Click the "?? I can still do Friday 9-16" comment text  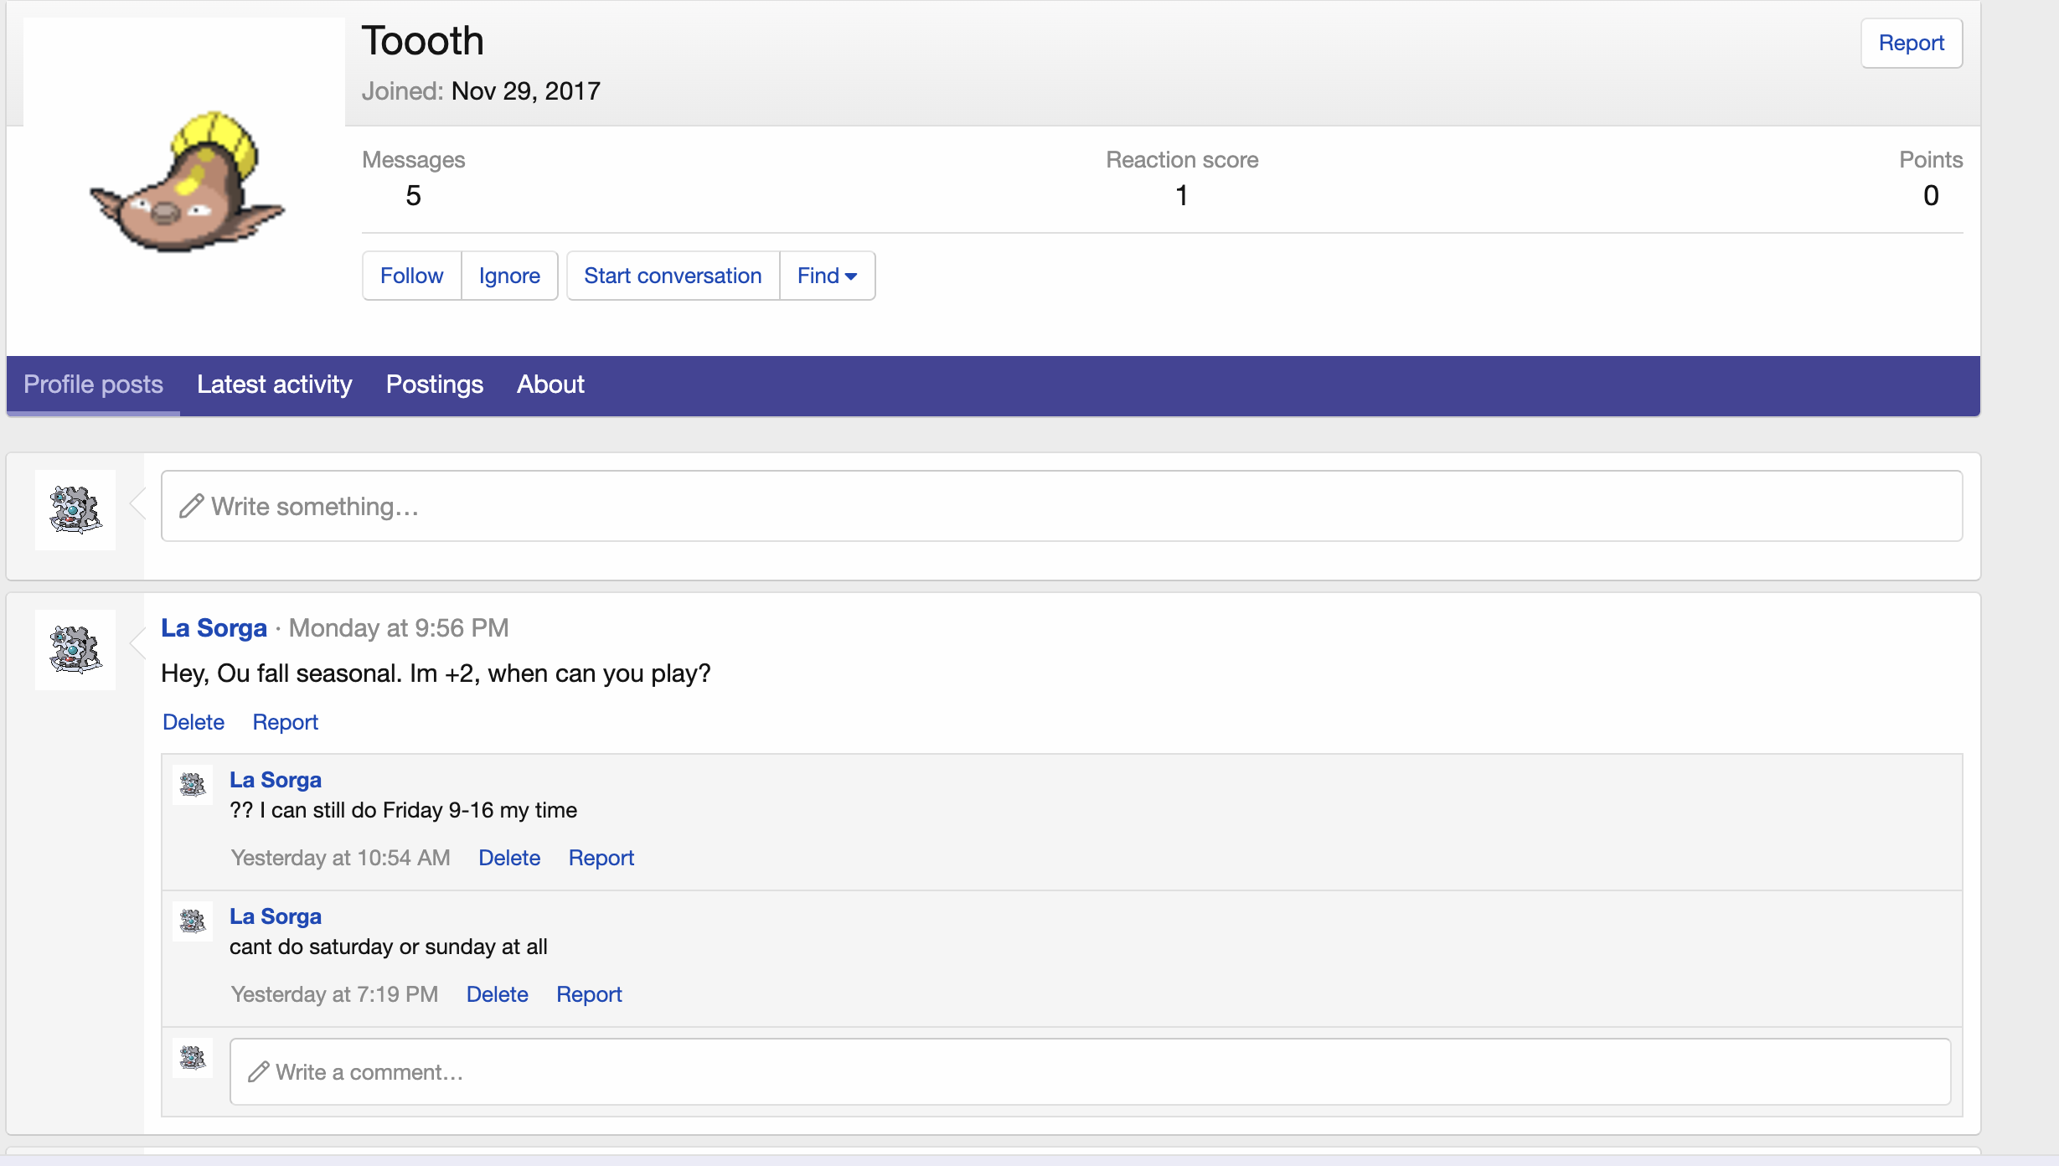(x=403, y=810)
